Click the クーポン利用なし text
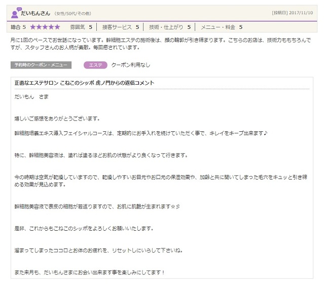324x286 pixels. click(x=130, y=65)
